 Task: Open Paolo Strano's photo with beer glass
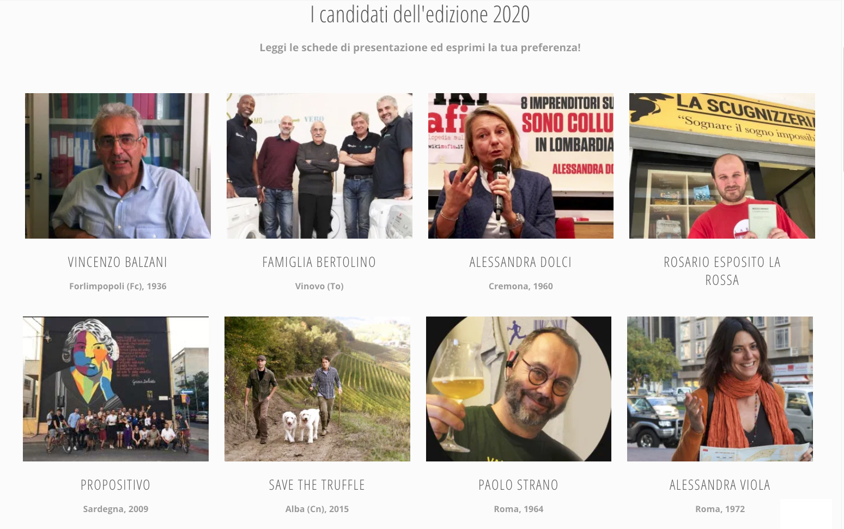click(519, 389)
